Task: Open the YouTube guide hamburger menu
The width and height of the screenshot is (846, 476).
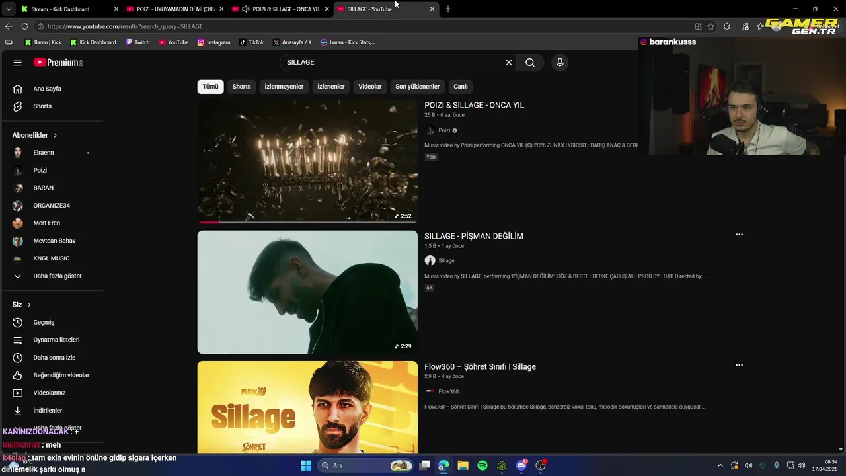Action: (x=18, y=62)
